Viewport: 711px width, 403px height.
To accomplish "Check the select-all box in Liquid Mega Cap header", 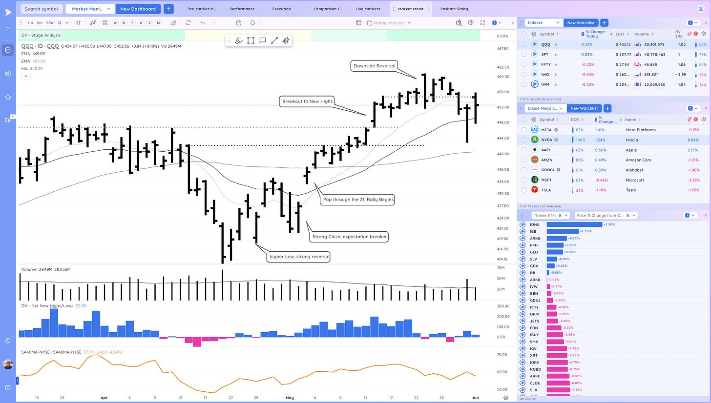I will tap(523, 120).
